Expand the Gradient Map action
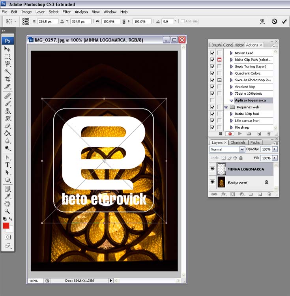 pos(231,87)
